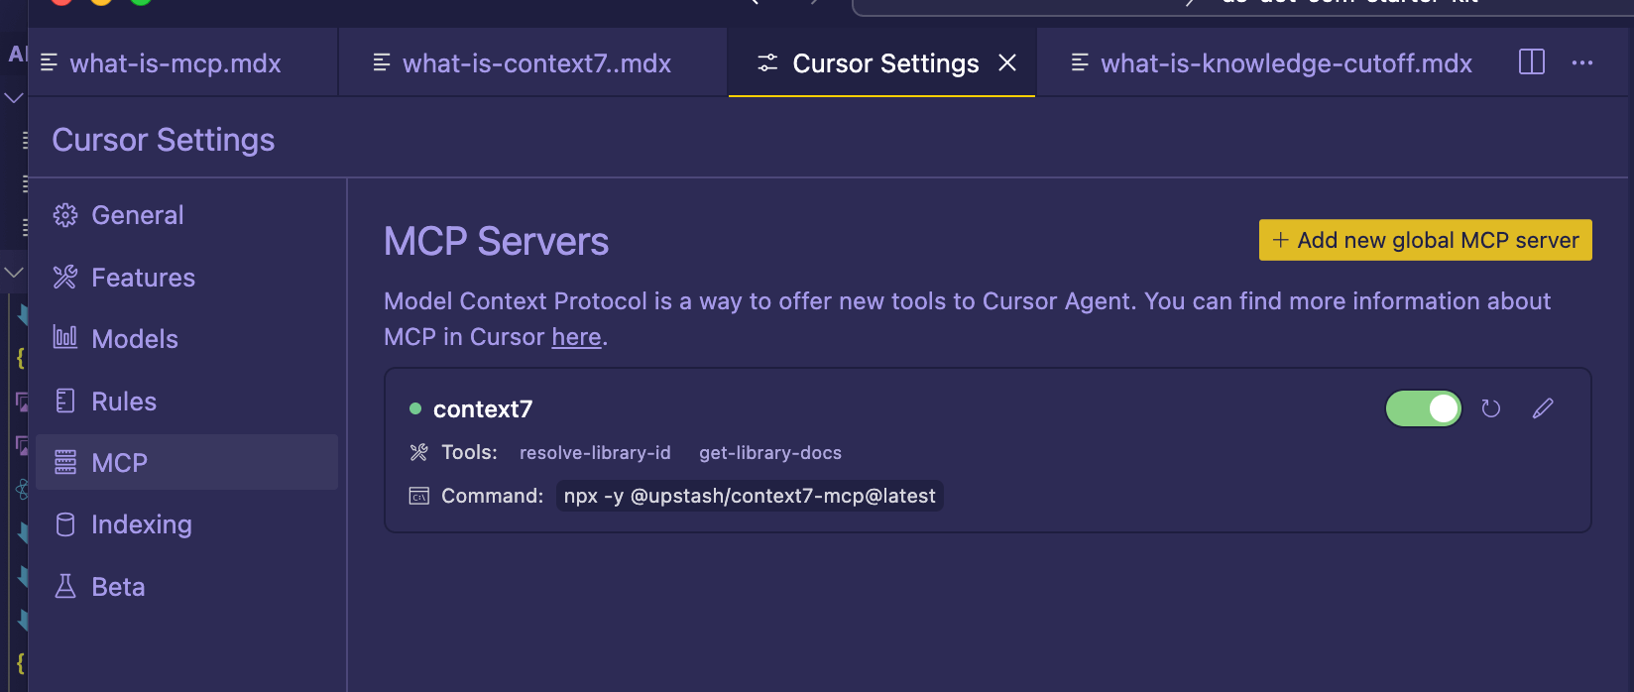Select the Rules settings section

pyautogui.click(x=124, y=402)
